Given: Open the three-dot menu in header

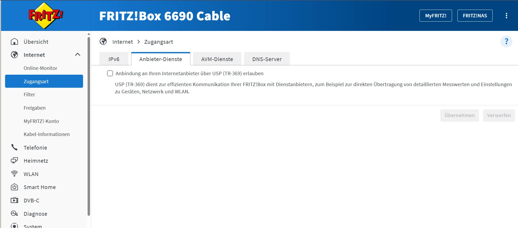Looking at the screenshot, I should [506, 16].
